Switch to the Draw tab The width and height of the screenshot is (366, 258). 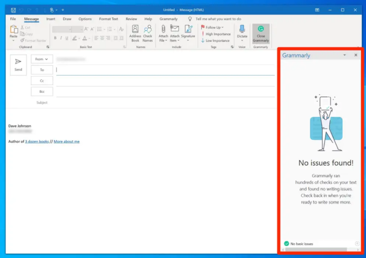67,19
